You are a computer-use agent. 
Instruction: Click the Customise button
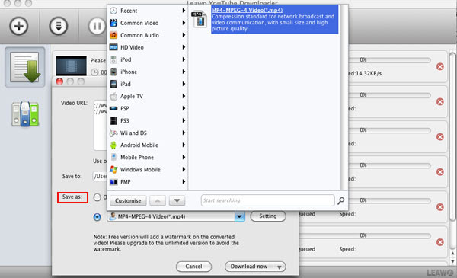click(x=128, y=200)
